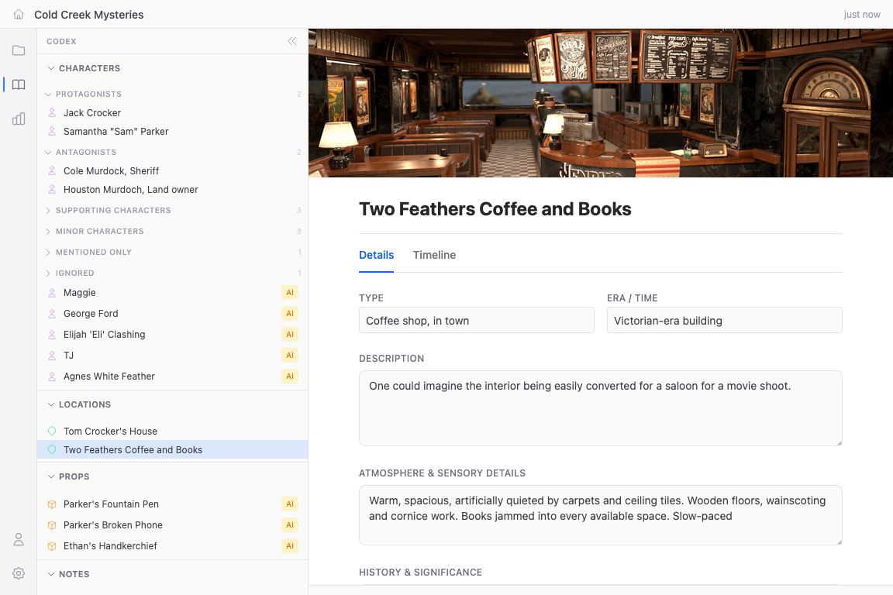Select the Details tab
This screenshot has width=893, height=595.
click(376, 255)
